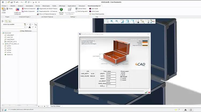Image resolution: width=201 pixels, height=112 pixels.
Task: Select the WHITE color radio button
Action: click(121, 78)
